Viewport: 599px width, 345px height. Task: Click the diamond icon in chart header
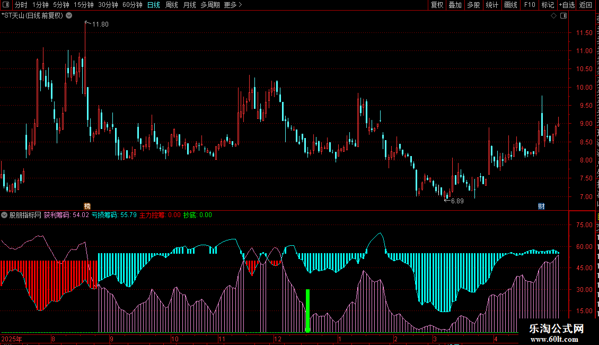click(553, 16)
